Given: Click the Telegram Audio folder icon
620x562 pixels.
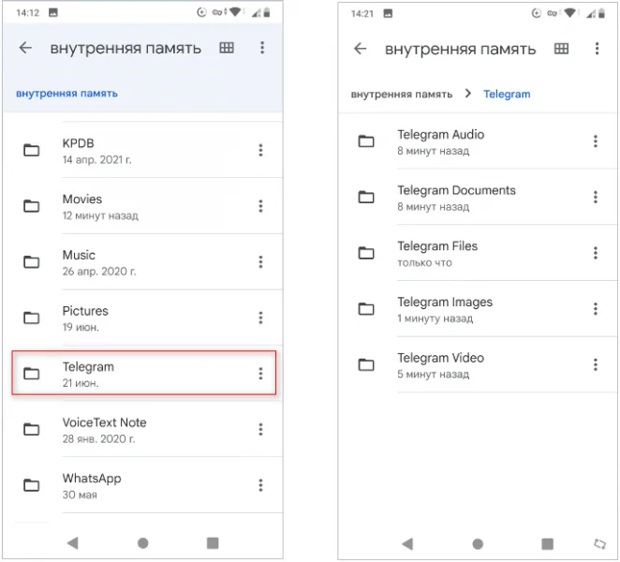Looking at the screenshot, I should click(x=366, y=141).
